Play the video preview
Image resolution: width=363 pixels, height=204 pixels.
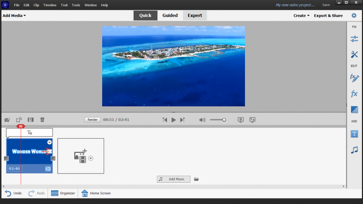click(x=174, y=120)
